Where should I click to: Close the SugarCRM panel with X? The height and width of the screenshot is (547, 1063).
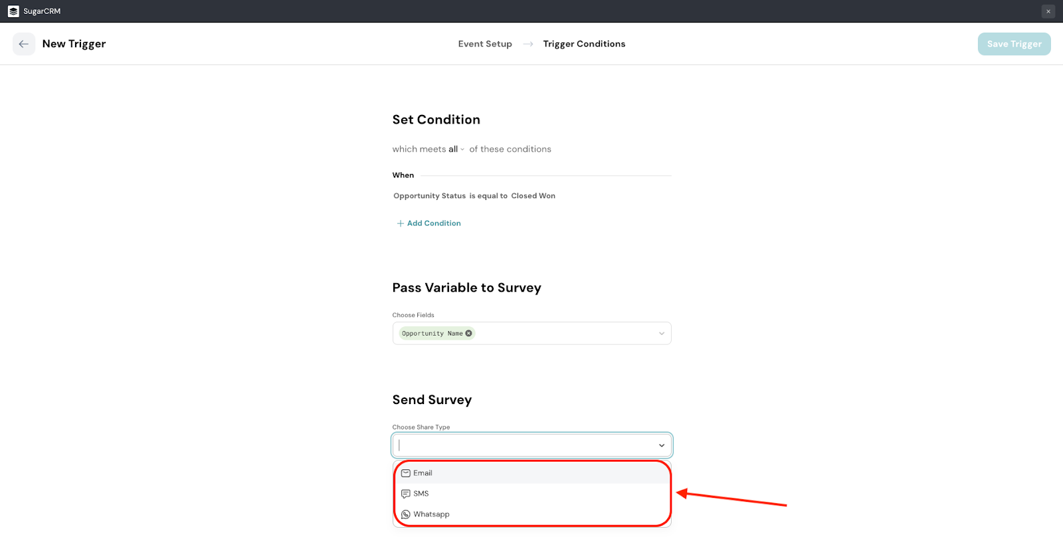click(x=1048, y=11)
